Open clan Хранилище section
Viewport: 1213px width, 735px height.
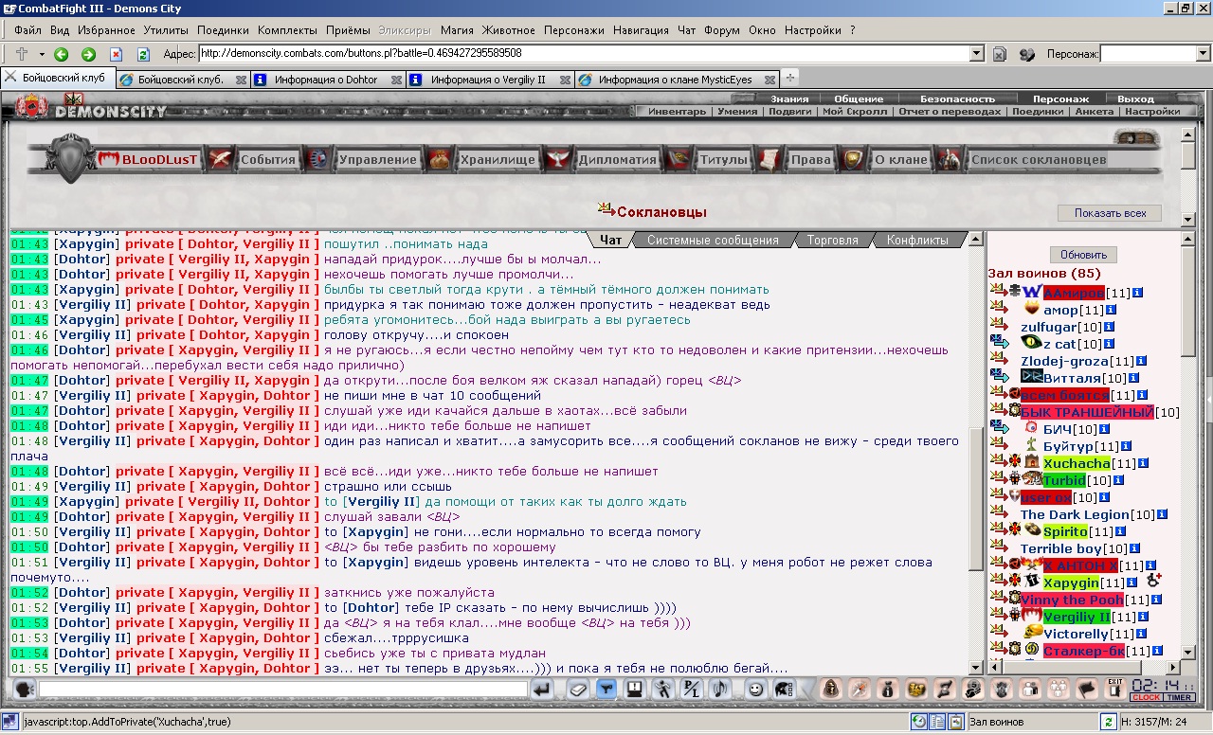pos(498,159)
